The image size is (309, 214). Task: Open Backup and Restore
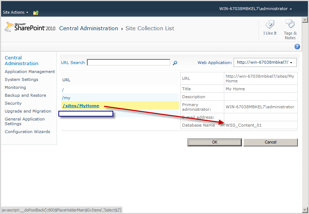(x=26, y=95)
